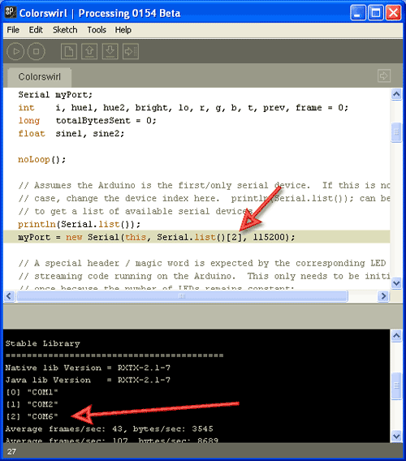Open a sketch with upload-arrow icon
The width and height of the screenshot is (406, 461).
pos(89,51)
